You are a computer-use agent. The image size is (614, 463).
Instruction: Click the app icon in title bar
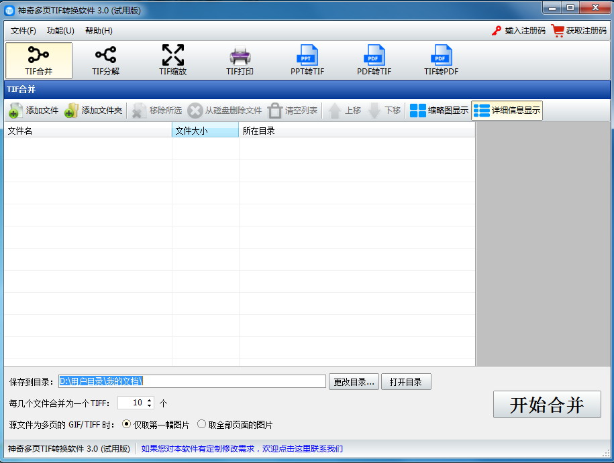[9, 10]
